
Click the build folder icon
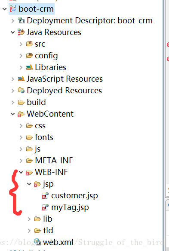(21, 102)
